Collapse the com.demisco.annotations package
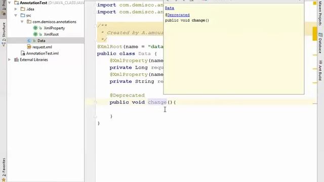 [22, 22]
